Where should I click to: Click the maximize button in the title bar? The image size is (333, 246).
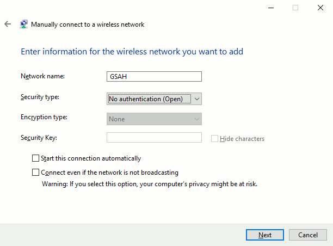pyautogui.click(x=295, y=8)
